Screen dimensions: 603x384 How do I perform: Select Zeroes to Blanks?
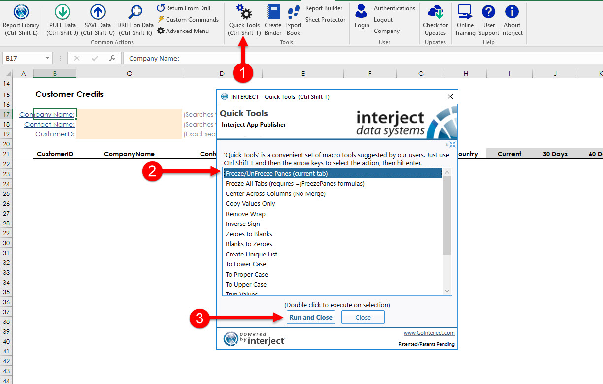coord(334,234)
